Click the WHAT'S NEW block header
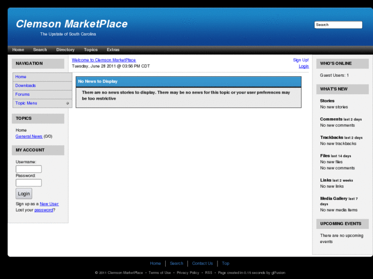The image size is (373, 279). [343, 89]
